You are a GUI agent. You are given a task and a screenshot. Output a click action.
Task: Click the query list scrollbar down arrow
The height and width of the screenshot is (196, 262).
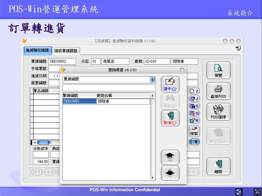click(152, 178)
